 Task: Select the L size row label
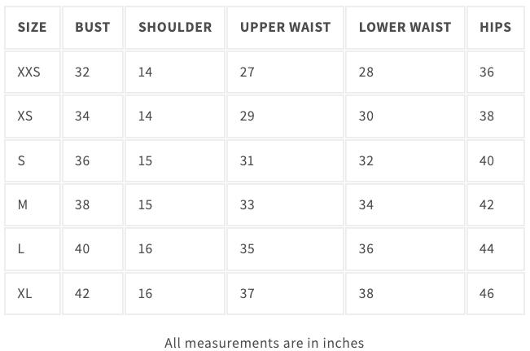click(x=21, y=248)
